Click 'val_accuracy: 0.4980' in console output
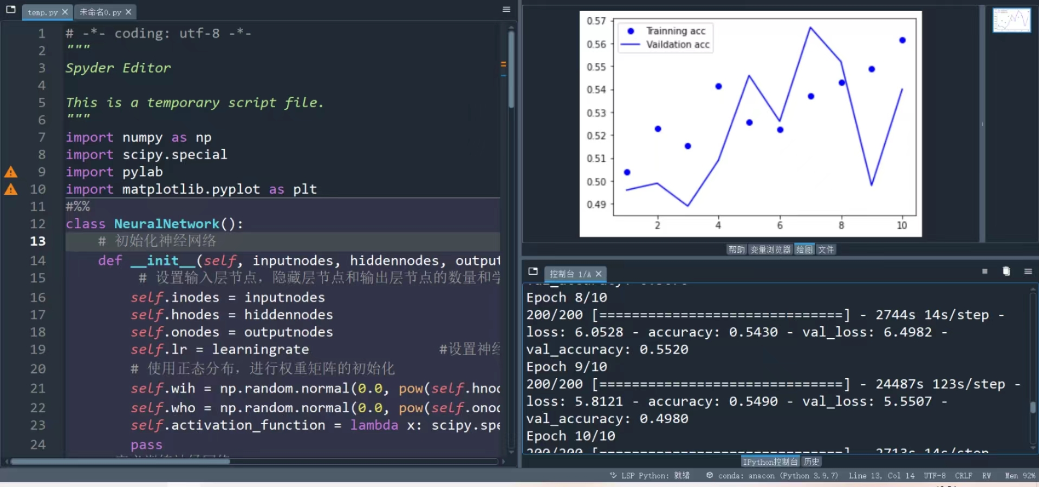 607,419
